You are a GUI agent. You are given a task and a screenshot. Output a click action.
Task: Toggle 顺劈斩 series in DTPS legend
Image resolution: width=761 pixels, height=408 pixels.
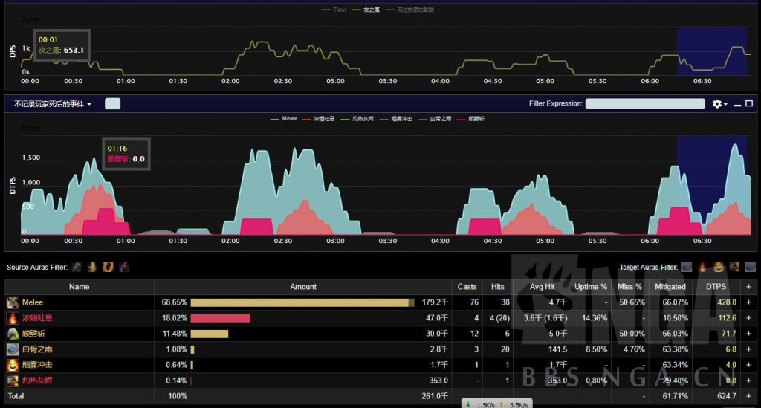[x=470, y=119]
